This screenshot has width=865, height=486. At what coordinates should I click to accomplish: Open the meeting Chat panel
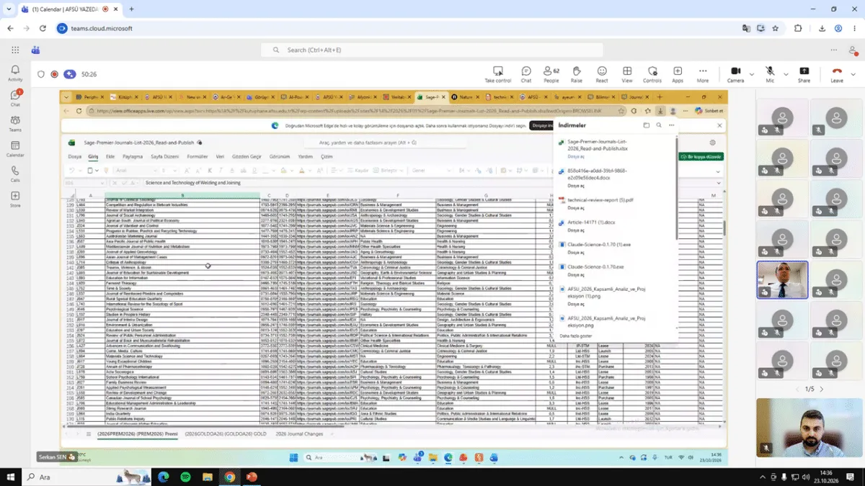[526, 74]
